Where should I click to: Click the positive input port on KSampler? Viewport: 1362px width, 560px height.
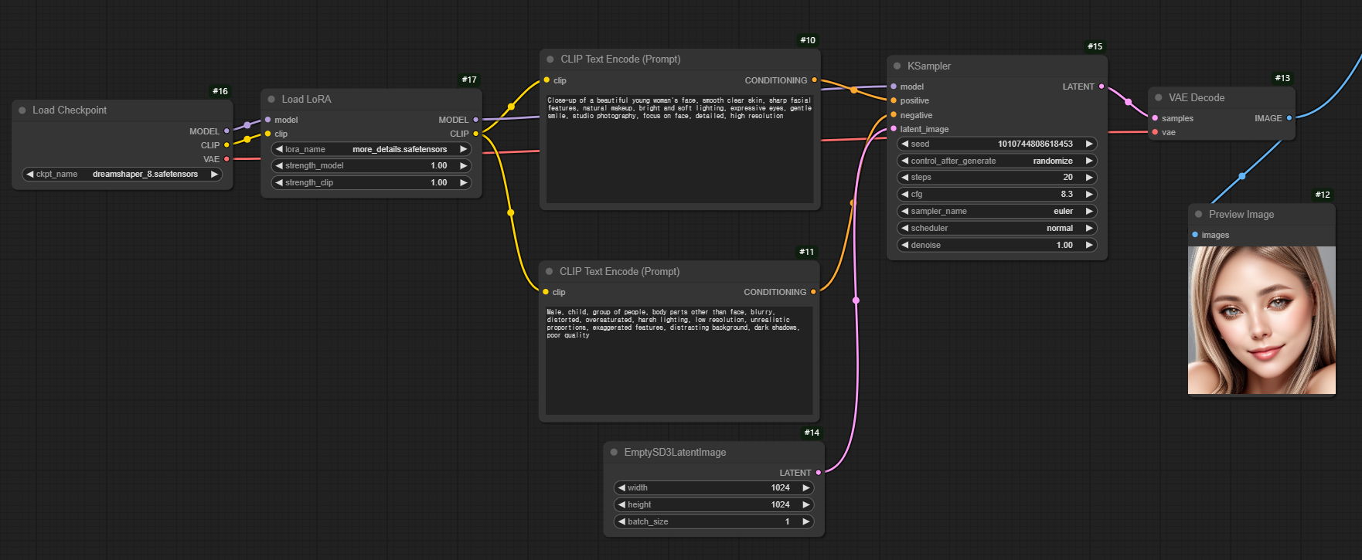coord(894,100)
